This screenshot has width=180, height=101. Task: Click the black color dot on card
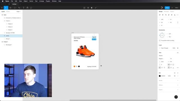[79, 66]
